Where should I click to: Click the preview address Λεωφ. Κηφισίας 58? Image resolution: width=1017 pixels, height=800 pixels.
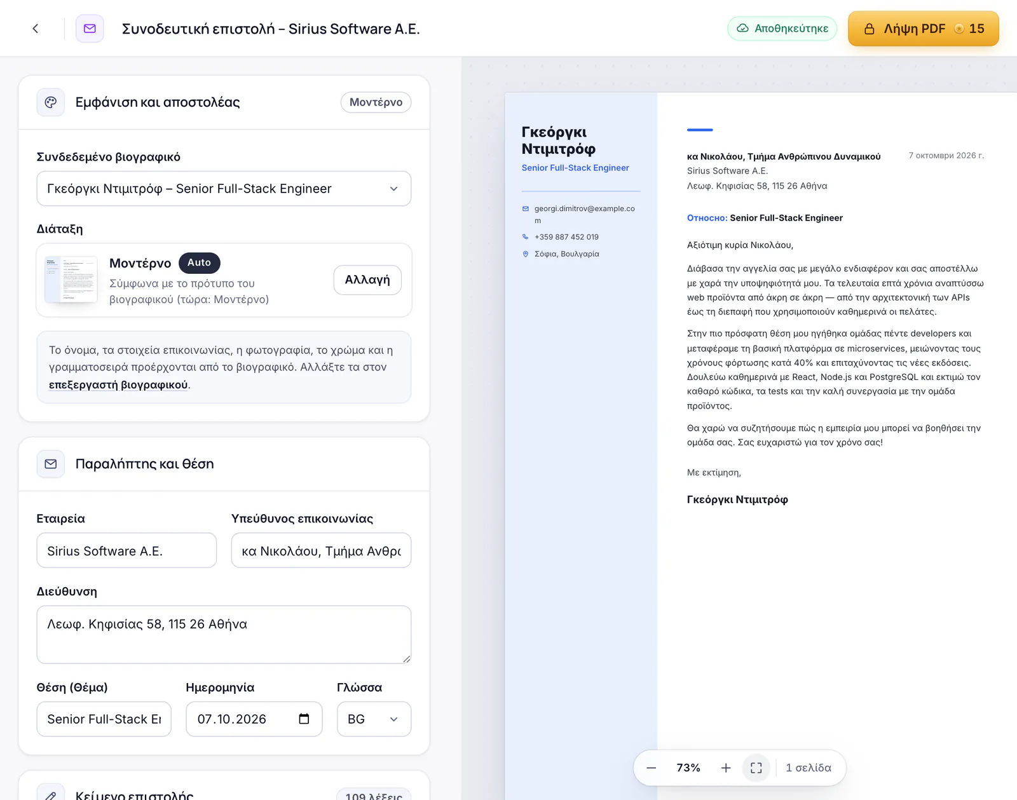pos(757,186)
